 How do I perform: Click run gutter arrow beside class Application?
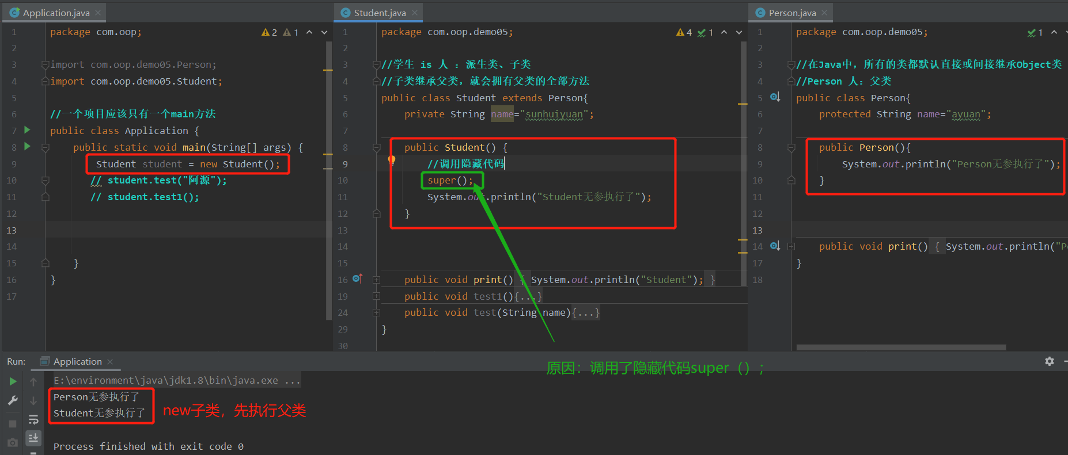[x=27, y=130]
